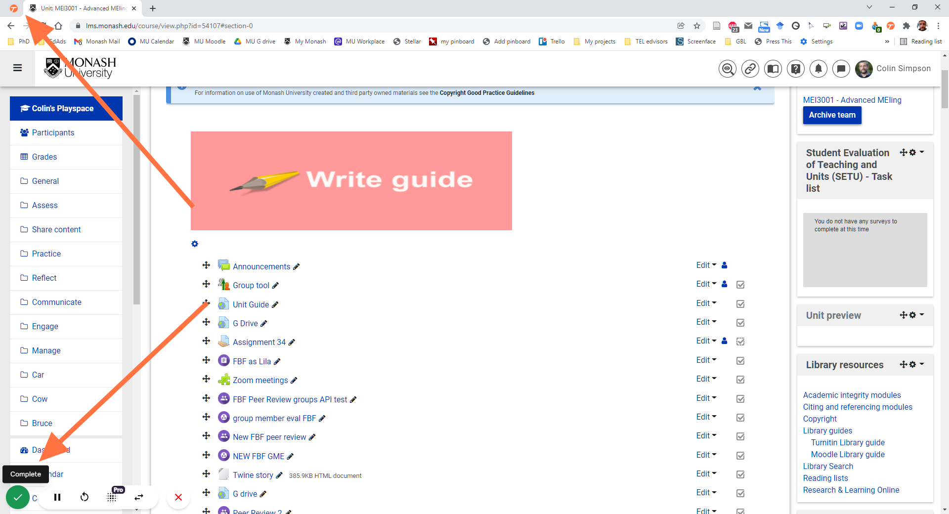Pause the recording in bottom toolbar
Viewport: 949px width, 514px height.
pyautogui.click(x=57, y=497)
